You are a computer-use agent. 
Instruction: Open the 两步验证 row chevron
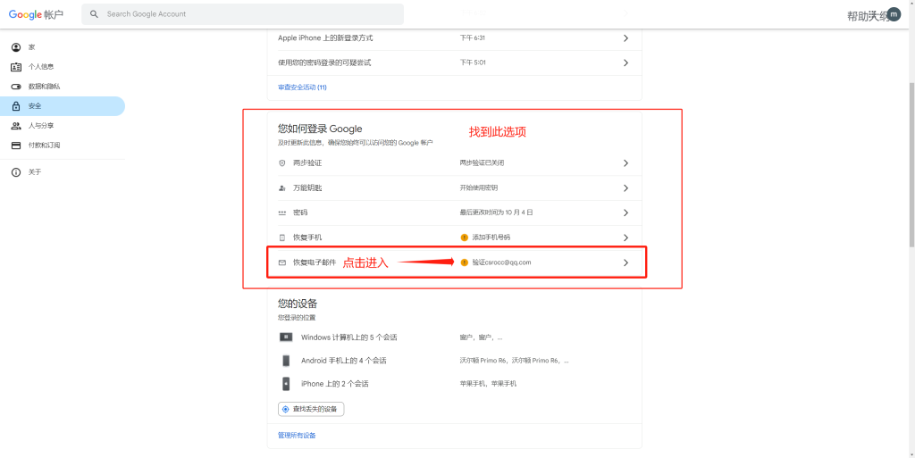click(x=625, y=163)
